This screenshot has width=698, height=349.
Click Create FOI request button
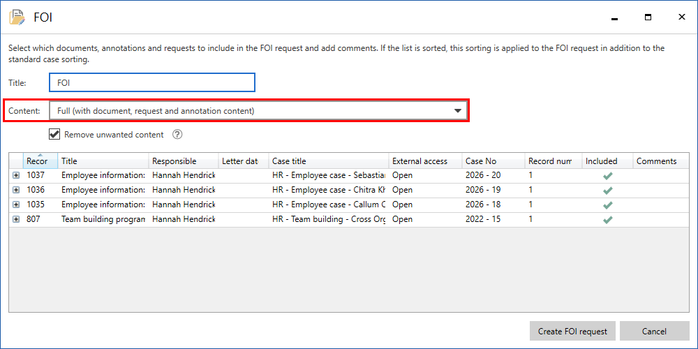coord(572,331)
